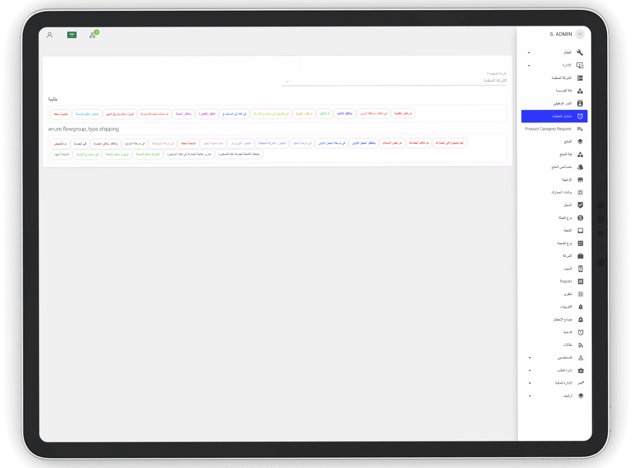634x468 pixels.
Task: Click the tablet icon for الشعبة
Action: click(580, 230)
